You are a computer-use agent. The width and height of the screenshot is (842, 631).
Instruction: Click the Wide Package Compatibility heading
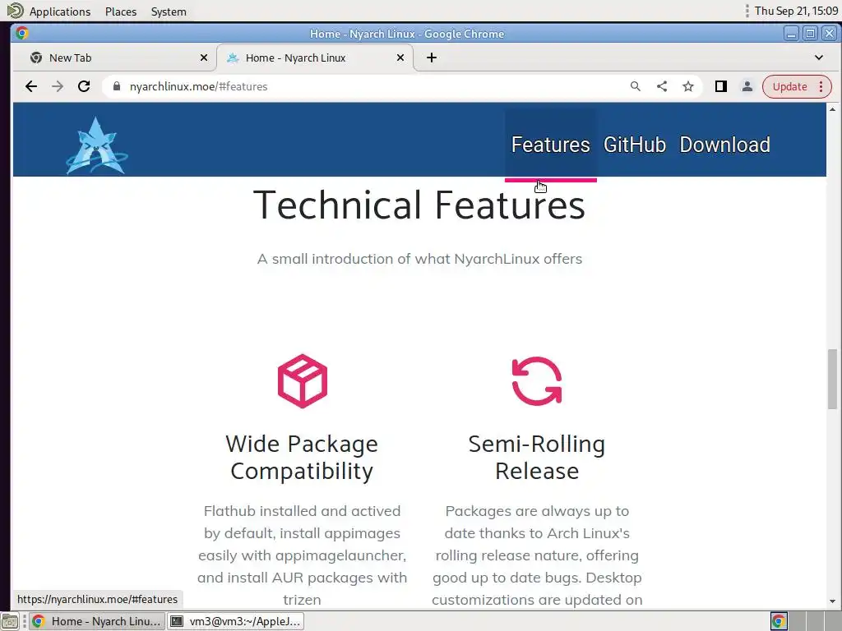302,458
